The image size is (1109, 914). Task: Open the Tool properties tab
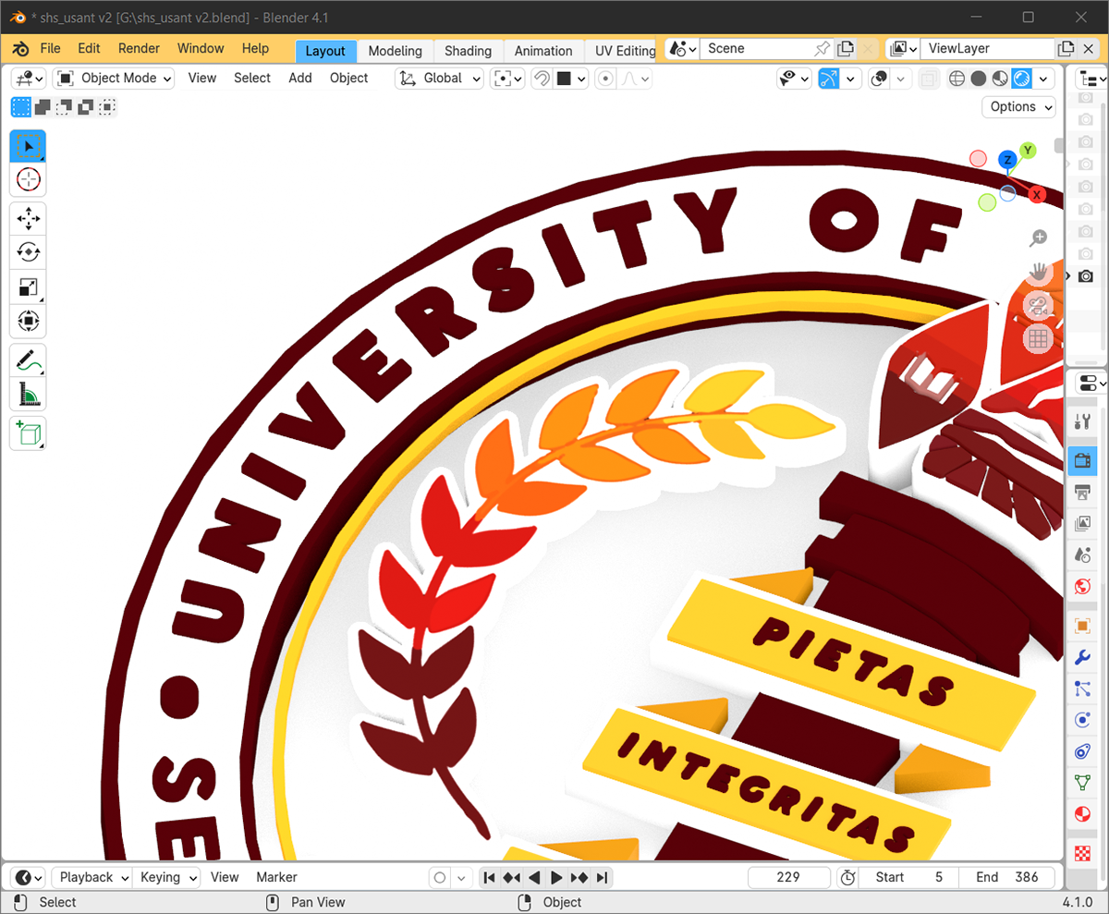[x=1082, y=422]
